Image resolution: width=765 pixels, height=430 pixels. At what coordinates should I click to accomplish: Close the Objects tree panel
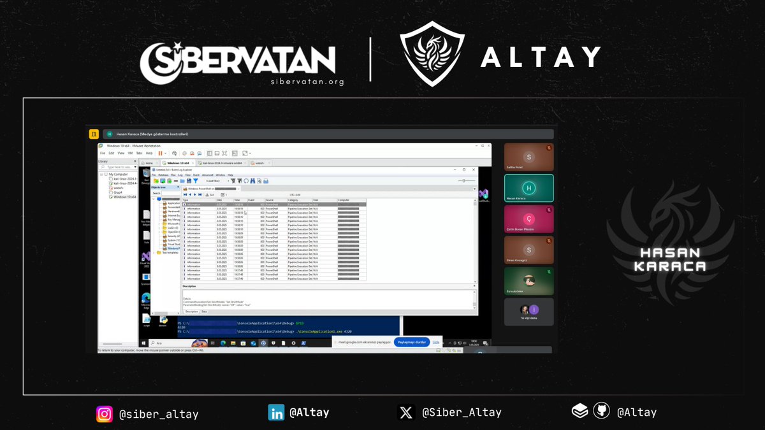click(178, 187)
